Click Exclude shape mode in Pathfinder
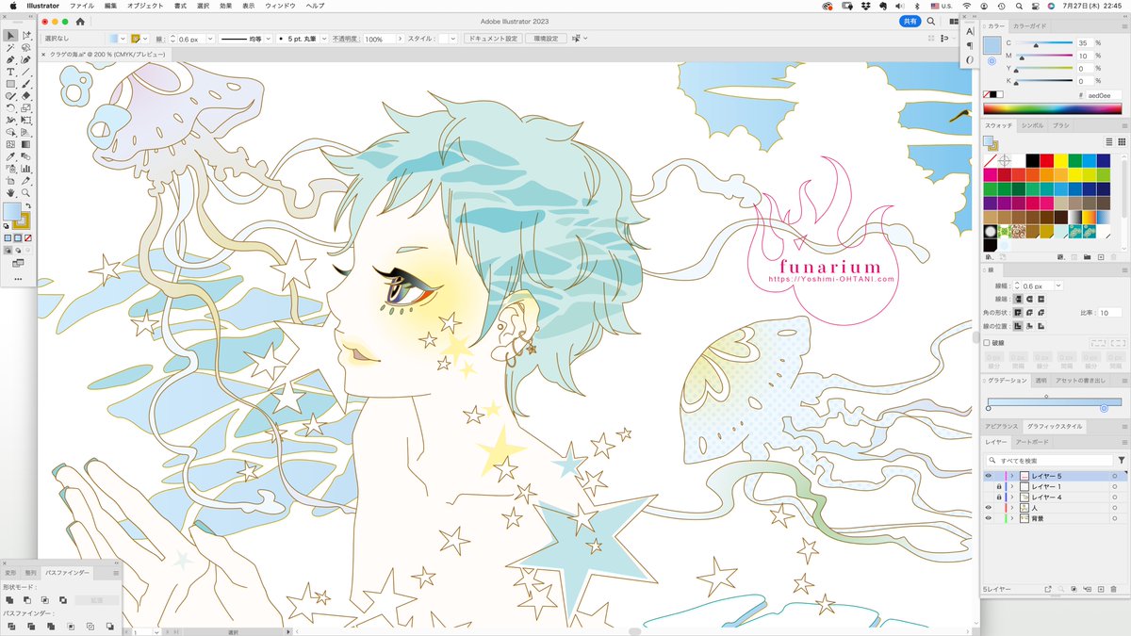Image resolution: width=1131 pixels, height=636 pixels. tap(62, 599)
